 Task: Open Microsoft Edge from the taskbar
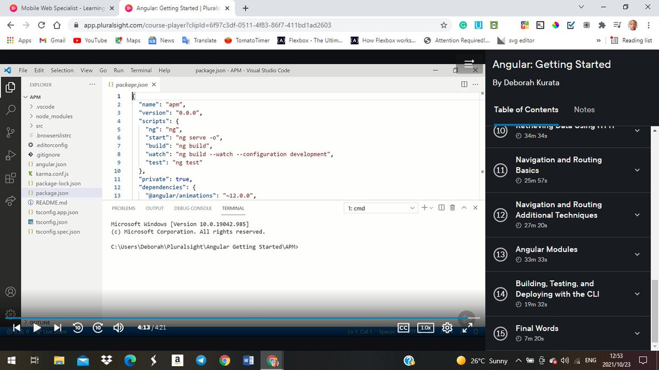tap(130, 360)
